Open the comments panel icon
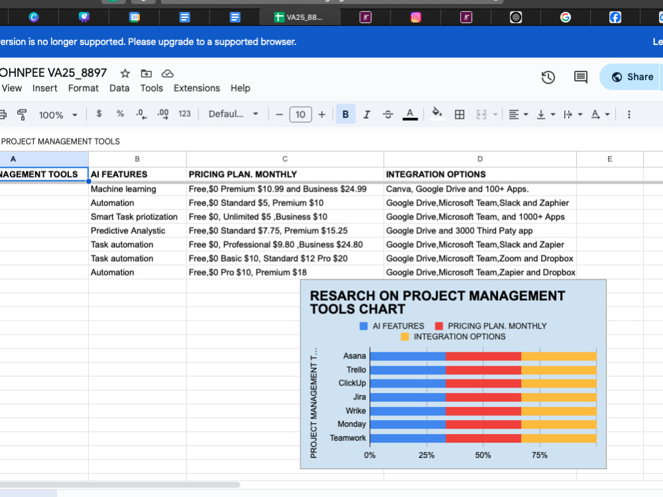 pyautogui.click(x=581, y=78)
